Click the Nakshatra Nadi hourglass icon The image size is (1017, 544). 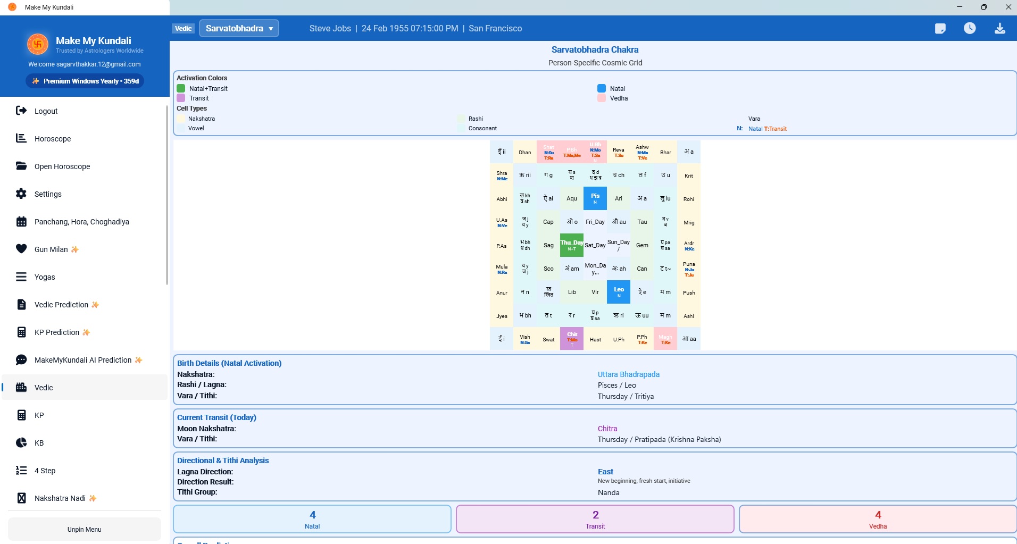[x=21, y=498]
